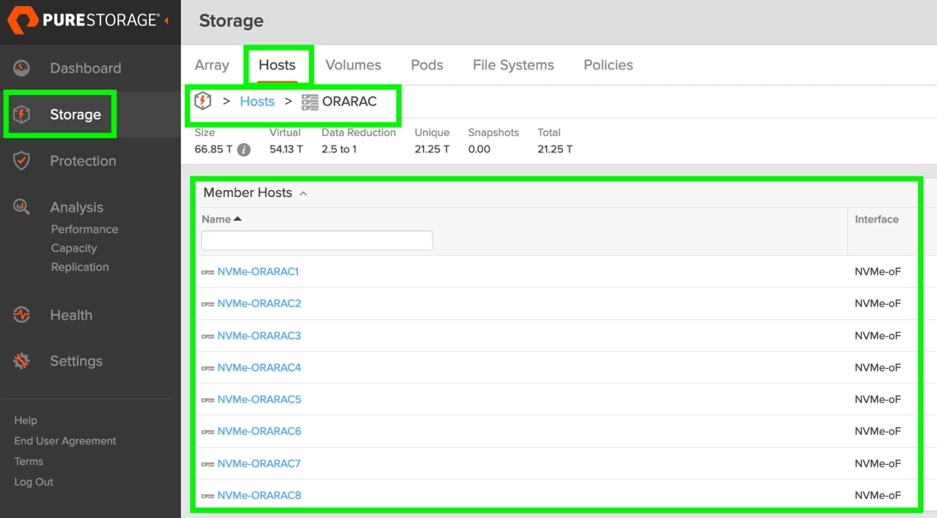Click the Log Out link
937x518 pixels.
click(33, 482)
